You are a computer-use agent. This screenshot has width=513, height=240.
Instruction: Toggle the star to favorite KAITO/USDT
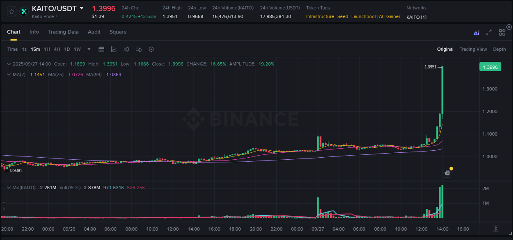tap(11, 11)
